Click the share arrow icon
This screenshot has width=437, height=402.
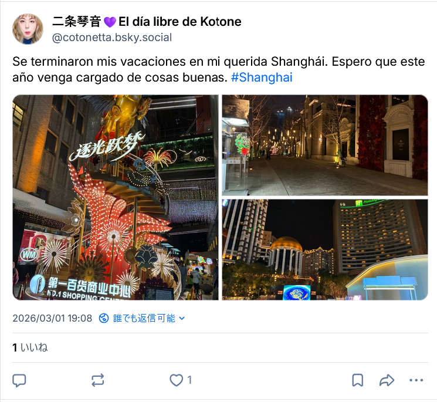387,380
